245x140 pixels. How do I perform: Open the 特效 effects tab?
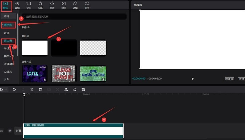52,5
